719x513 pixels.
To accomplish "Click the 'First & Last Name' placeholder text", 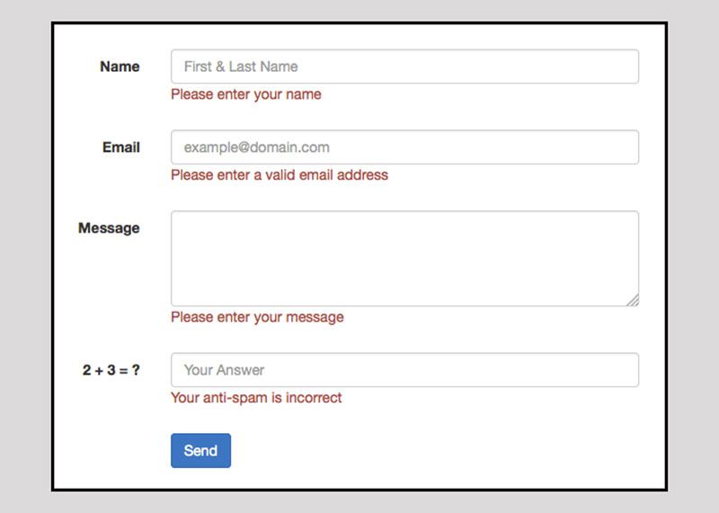I will pos(241,66).
